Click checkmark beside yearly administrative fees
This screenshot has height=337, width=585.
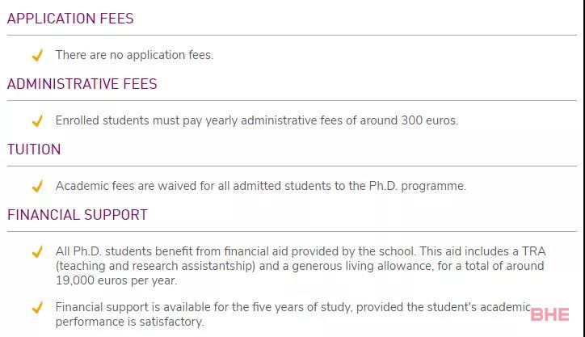coord(37,121)
